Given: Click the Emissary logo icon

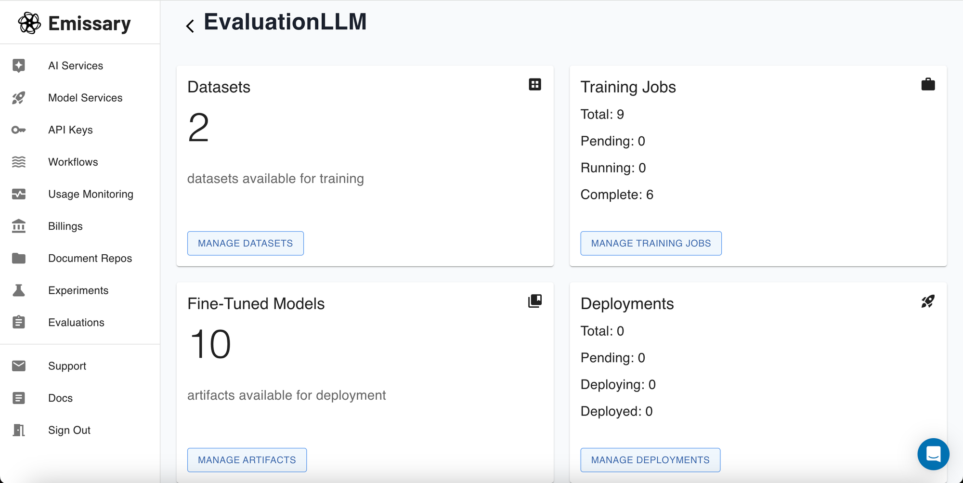Looking at the screenshot, I should point(29,23).
